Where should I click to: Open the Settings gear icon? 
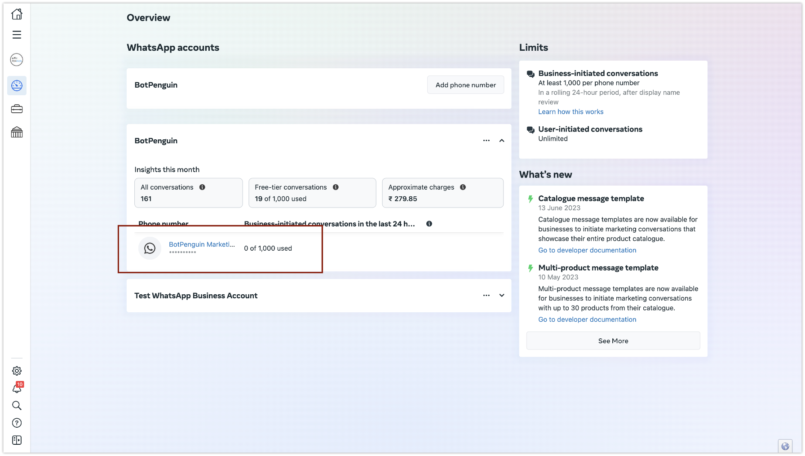click(x=17, y=371)
